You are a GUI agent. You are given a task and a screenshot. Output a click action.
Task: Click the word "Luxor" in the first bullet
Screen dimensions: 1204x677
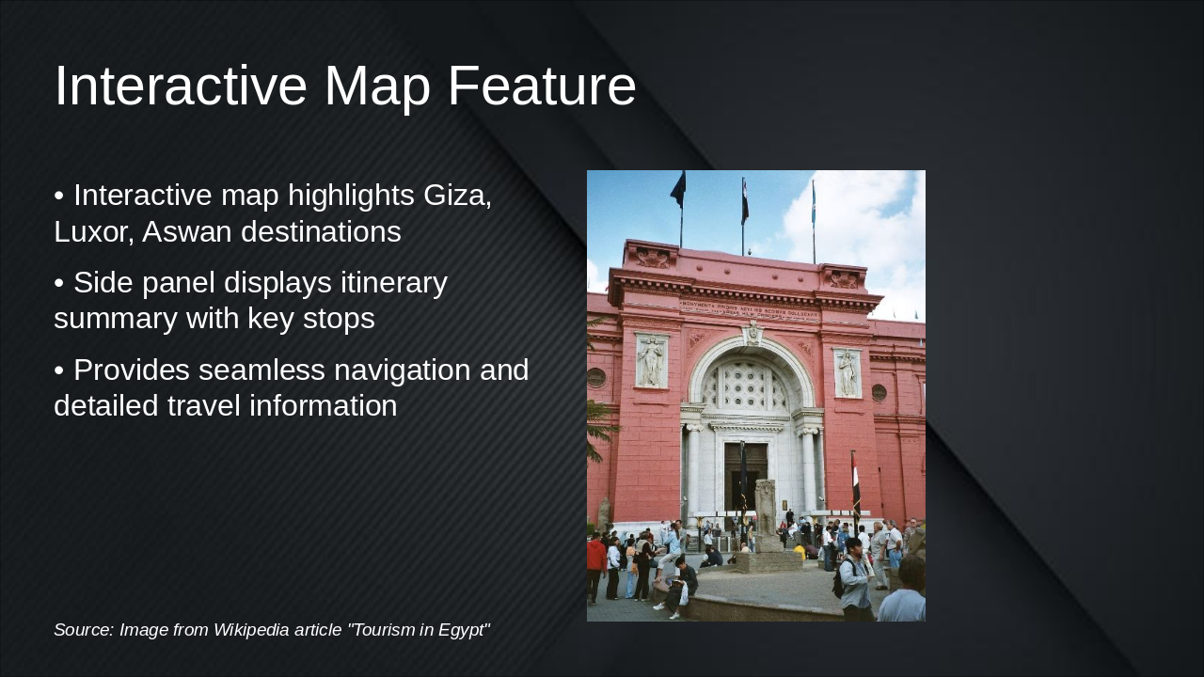pyautogui.click(x=93, y=232)
